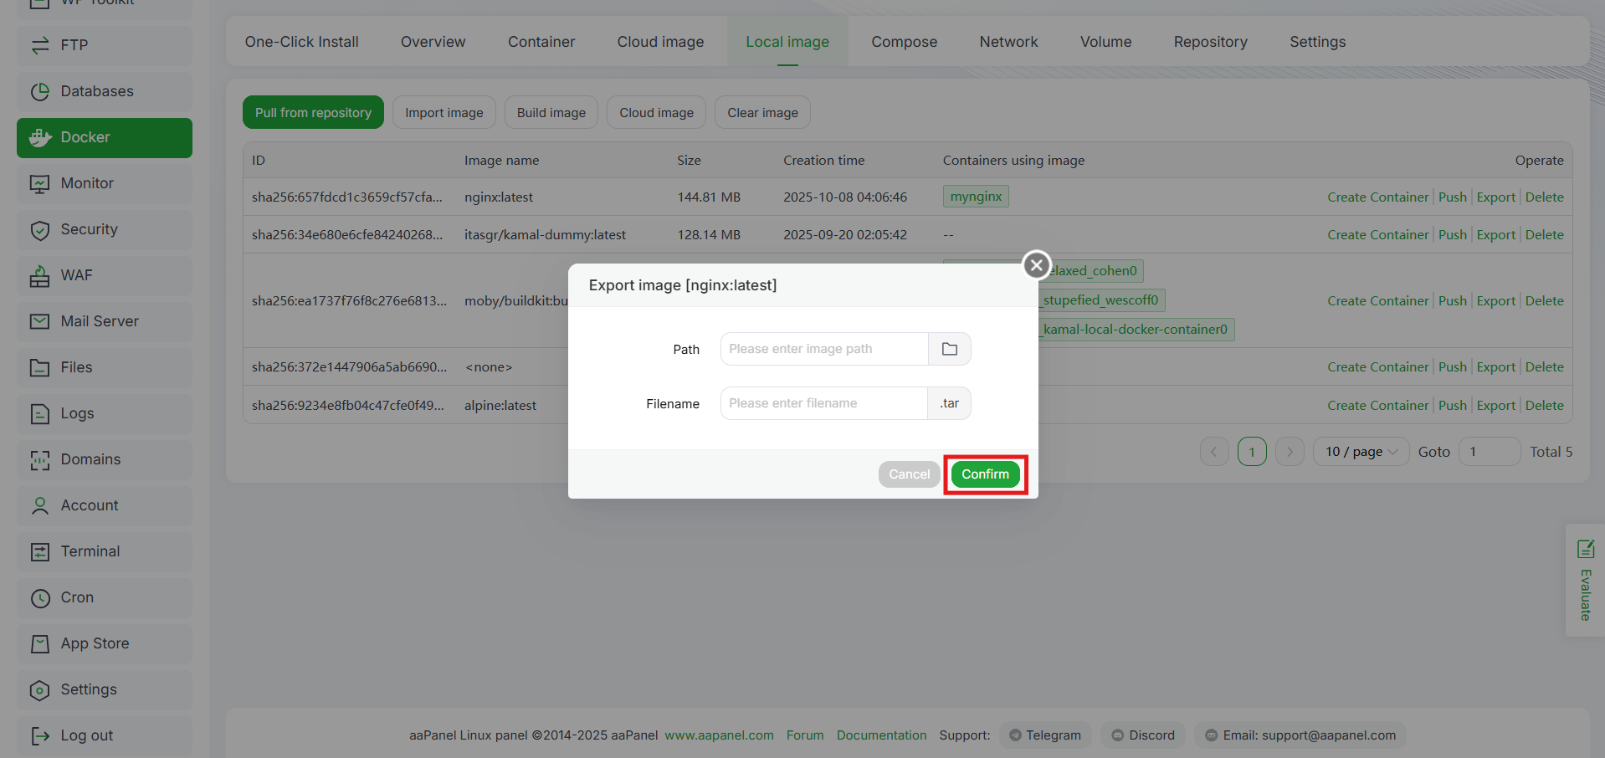
Task: Switch to One-Click Install tab
Action: (301, 42)
